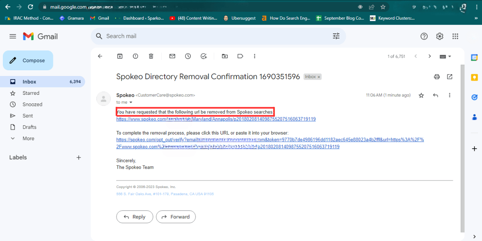Click the Gmail logo
Screen dimensions: 482x241
tap(40, 36)
